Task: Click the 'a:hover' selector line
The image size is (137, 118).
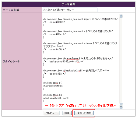Action: point(80,43)
